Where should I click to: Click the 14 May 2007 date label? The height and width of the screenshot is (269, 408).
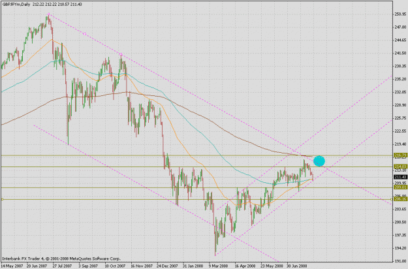(12, 266)
